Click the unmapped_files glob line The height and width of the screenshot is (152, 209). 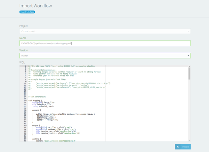click(x=56, y=129)
